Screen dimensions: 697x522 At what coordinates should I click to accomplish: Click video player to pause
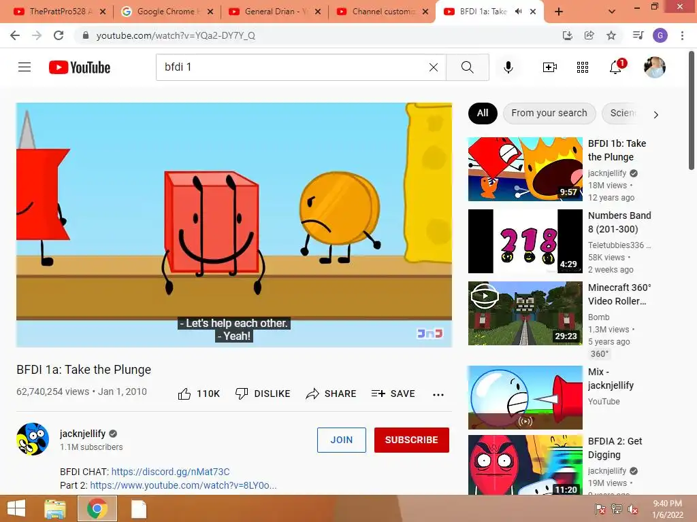click(234, 224)
